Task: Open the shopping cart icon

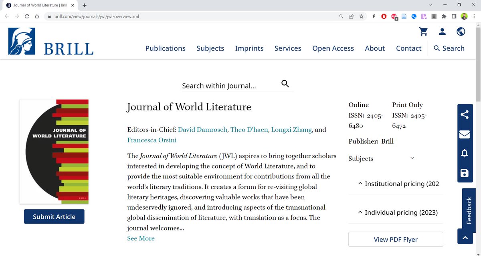Action: [423, 32]
